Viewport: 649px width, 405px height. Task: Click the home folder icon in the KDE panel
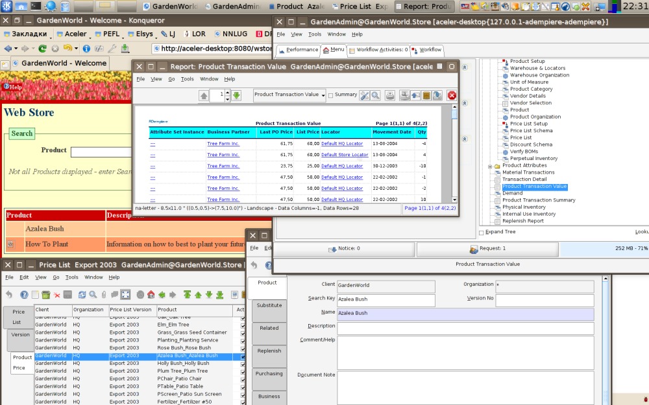tap(21, 6)
